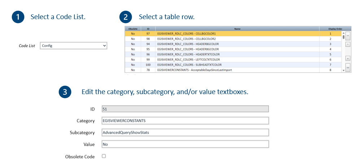Click the move-to-top double caret button
Viewport: 356px width, 168px height.
pos(348,36)
